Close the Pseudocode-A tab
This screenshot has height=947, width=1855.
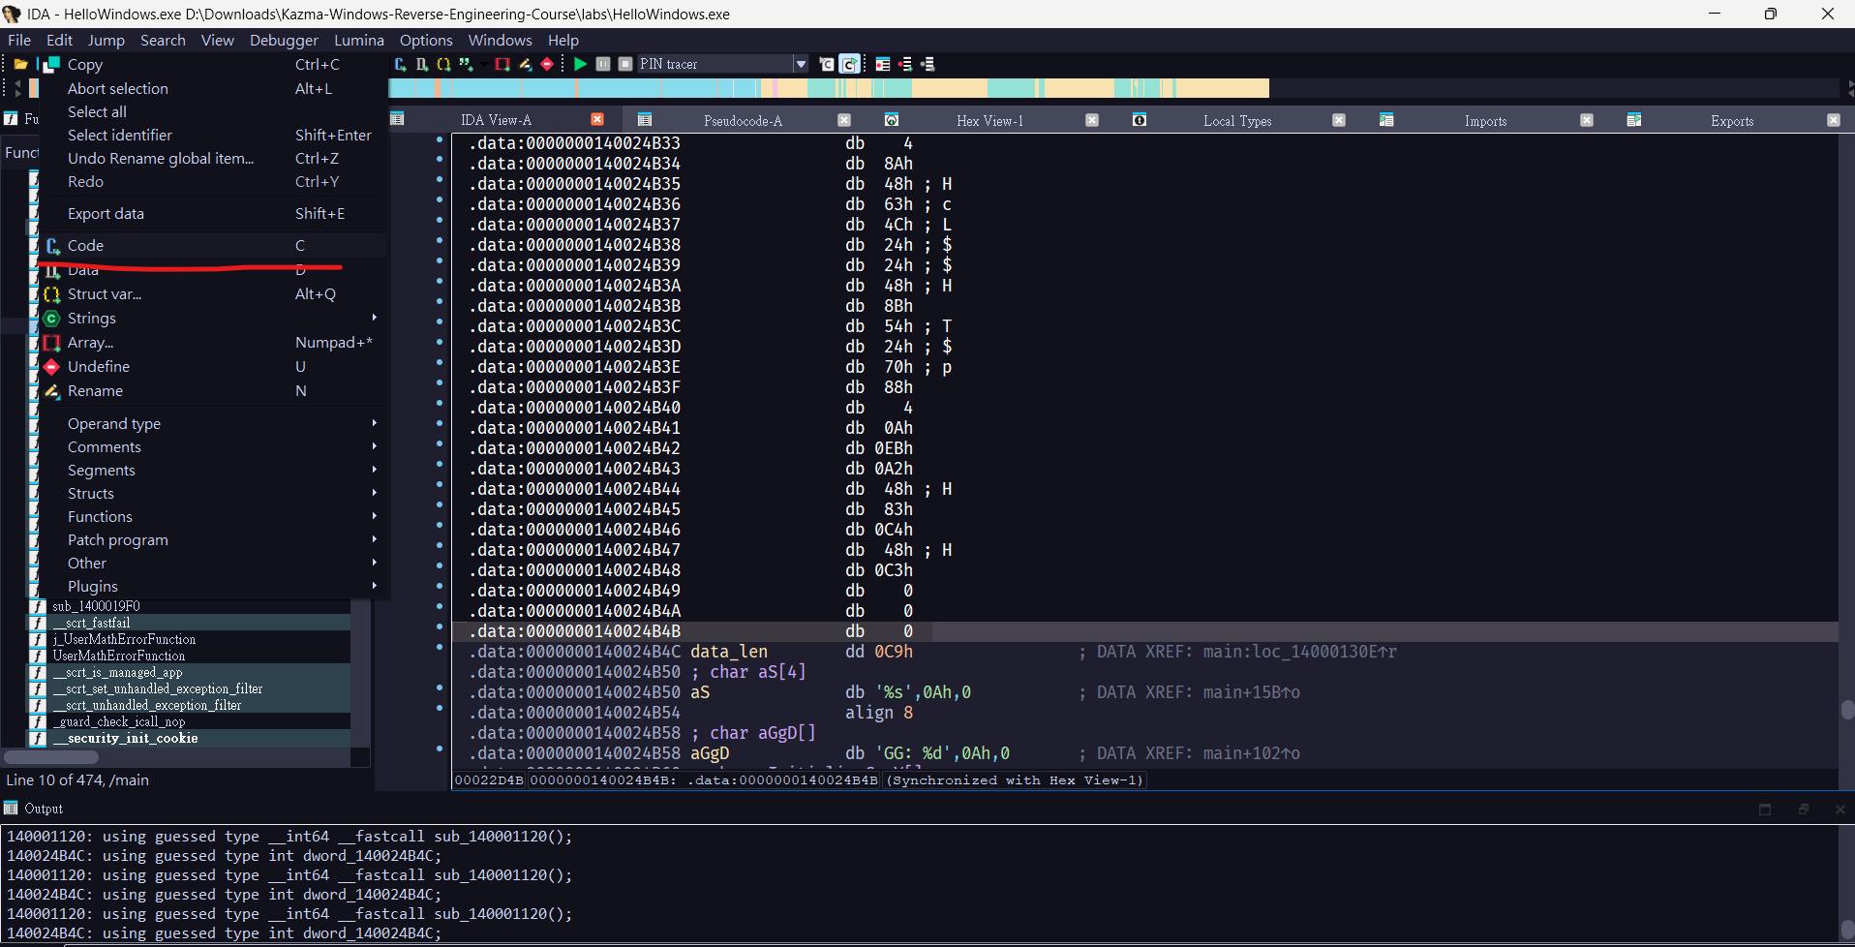pos(844,120)
